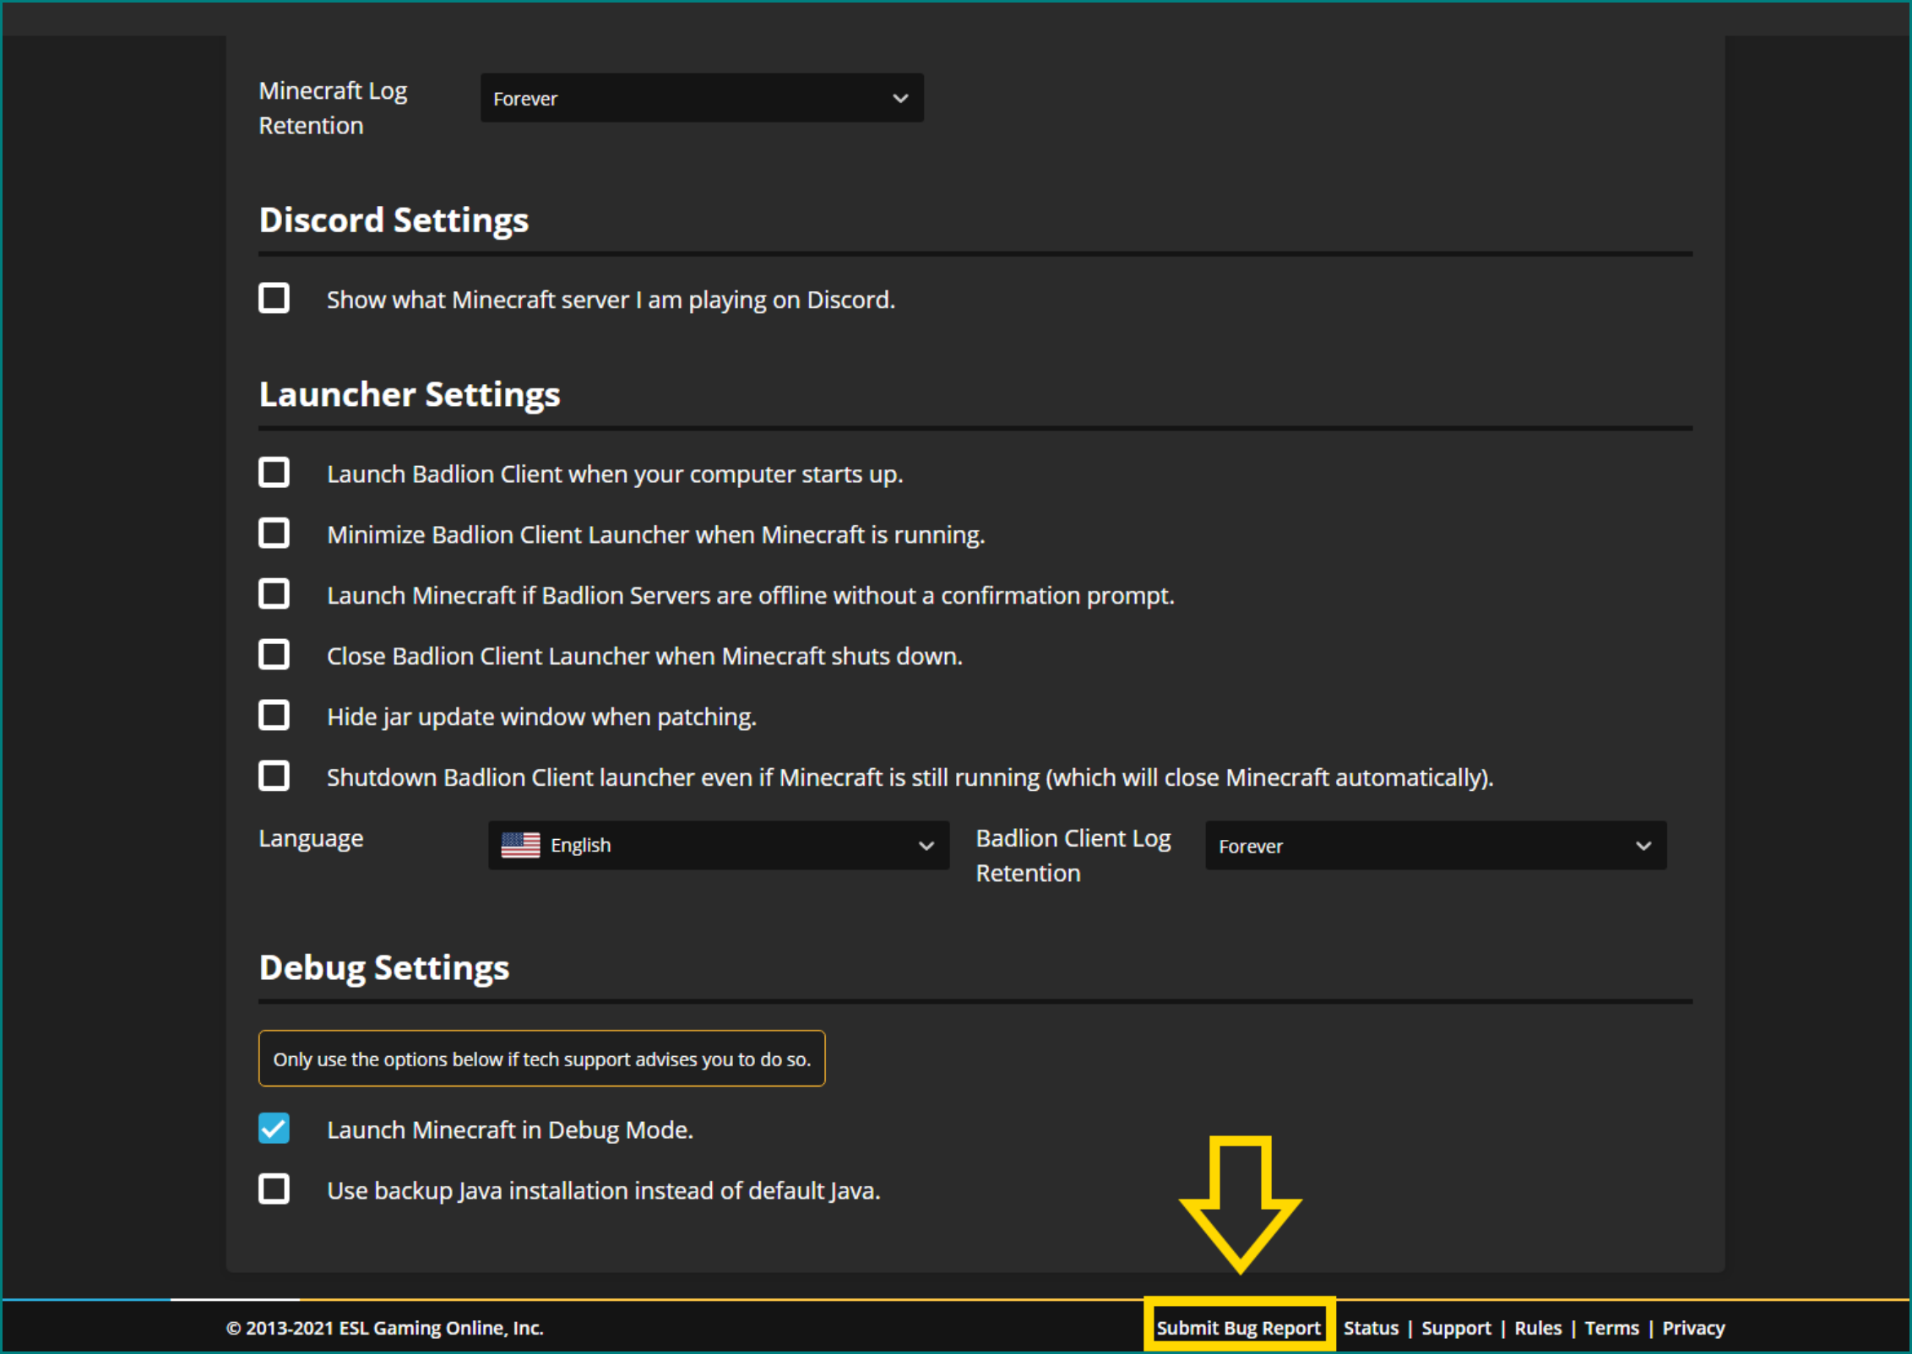Click the Language label
Viewport: 1912px width, 1354px height.
coord(311,838)
